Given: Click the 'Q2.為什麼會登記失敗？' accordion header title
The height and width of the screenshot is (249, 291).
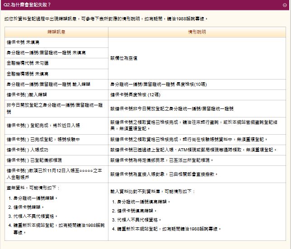Looking at the screenshot, I should (x=27, y=5).
